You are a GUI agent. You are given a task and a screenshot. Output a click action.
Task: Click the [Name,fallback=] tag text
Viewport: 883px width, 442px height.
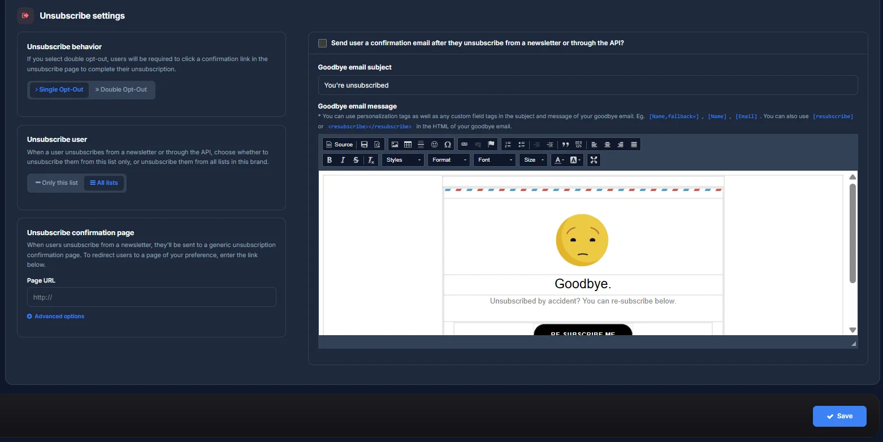pyautogui.click(x=674, y=116)
